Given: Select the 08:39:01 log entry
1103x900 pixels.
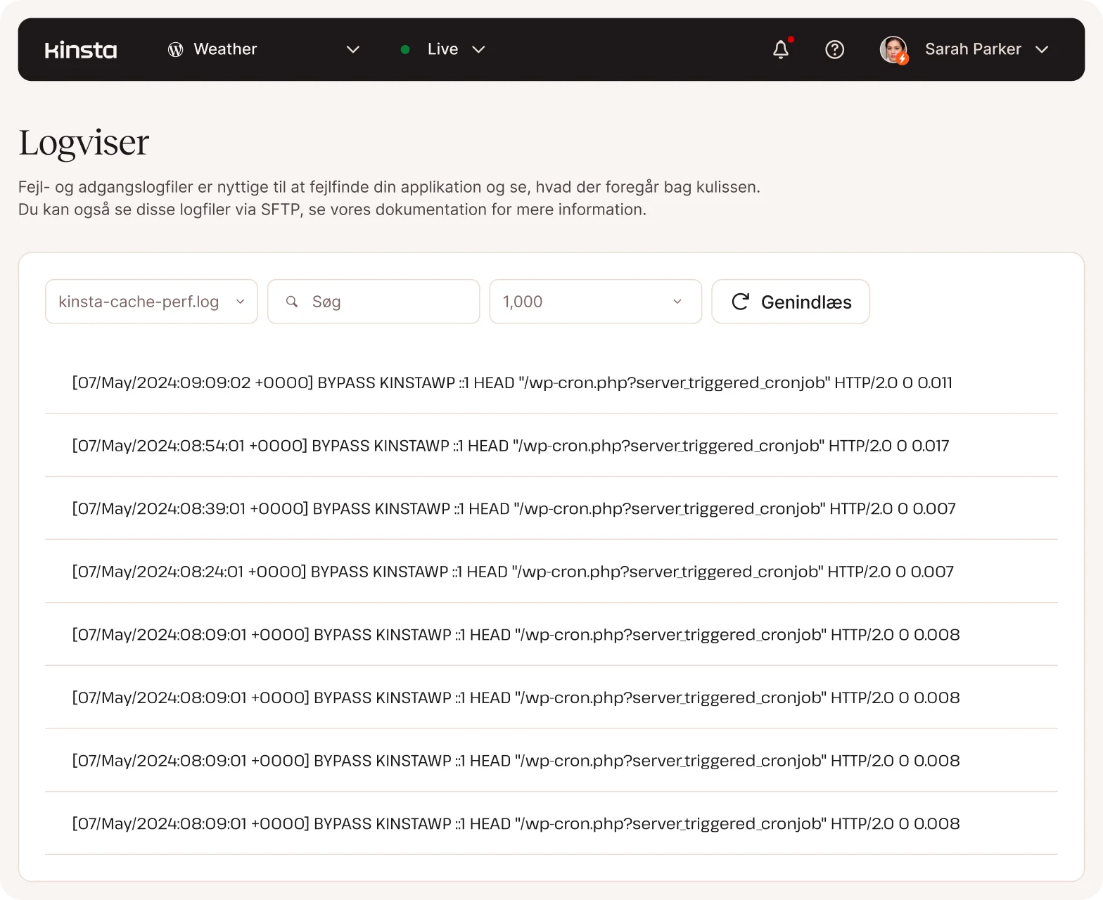Looking at the screenshot, I should pos(514,508).
